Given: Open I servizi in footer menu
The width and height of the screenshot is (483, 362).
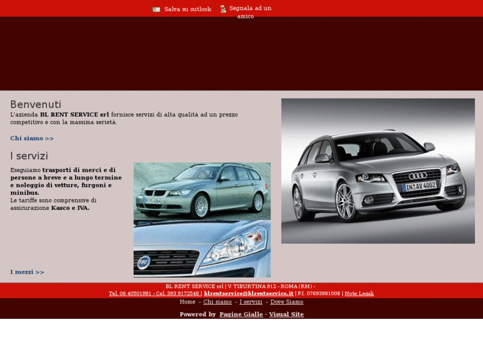Looking at the screenshot, I should [251, 302].
